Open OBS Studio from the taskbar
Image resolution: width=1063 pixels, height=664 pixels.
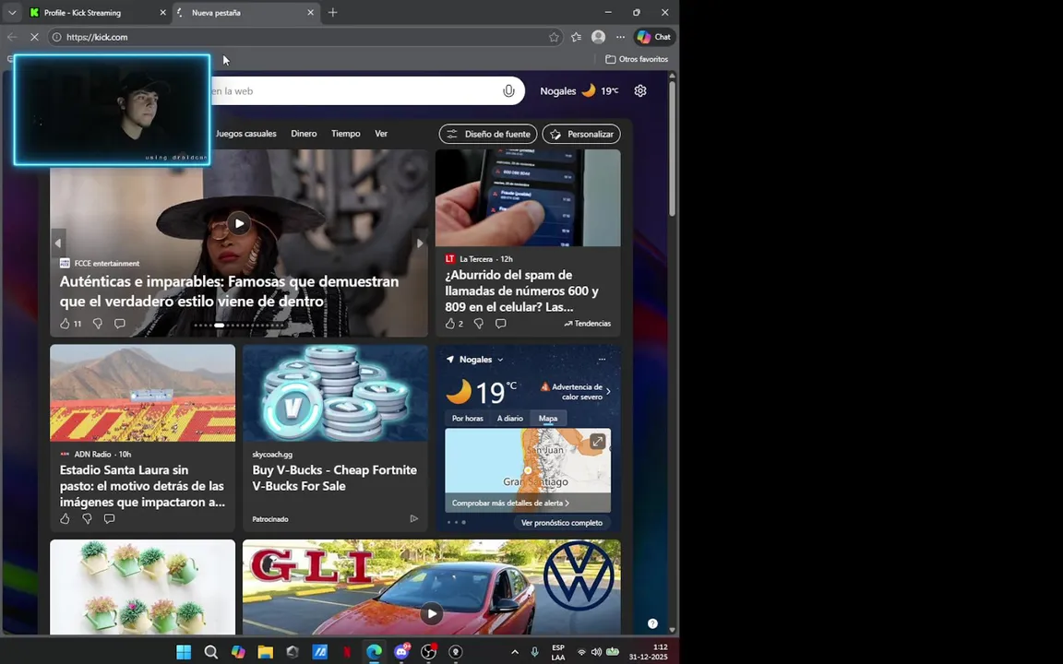pyautogui.click(x=428, y=652)
